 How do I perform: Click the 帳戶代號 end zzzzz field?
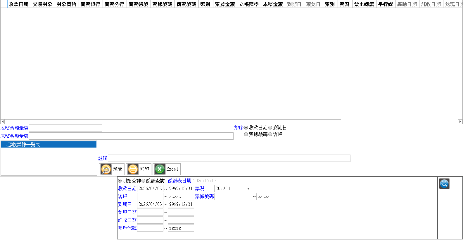[181, 228]
